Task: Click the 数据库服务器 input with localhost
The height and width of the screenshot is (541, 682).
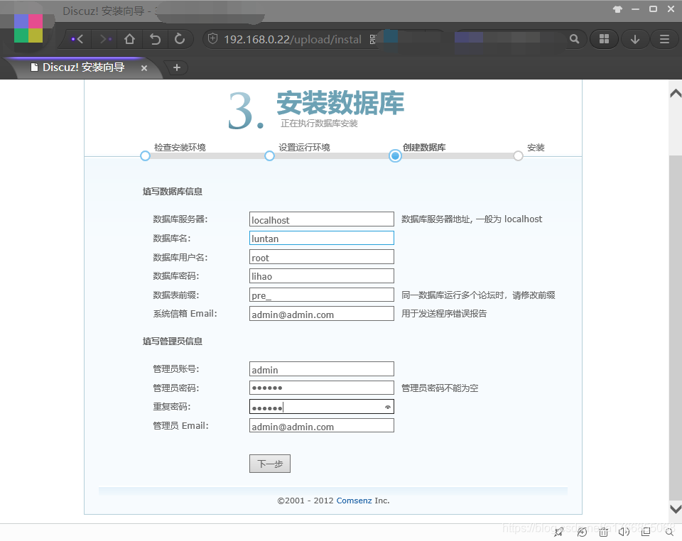Action: click(322, 219)
